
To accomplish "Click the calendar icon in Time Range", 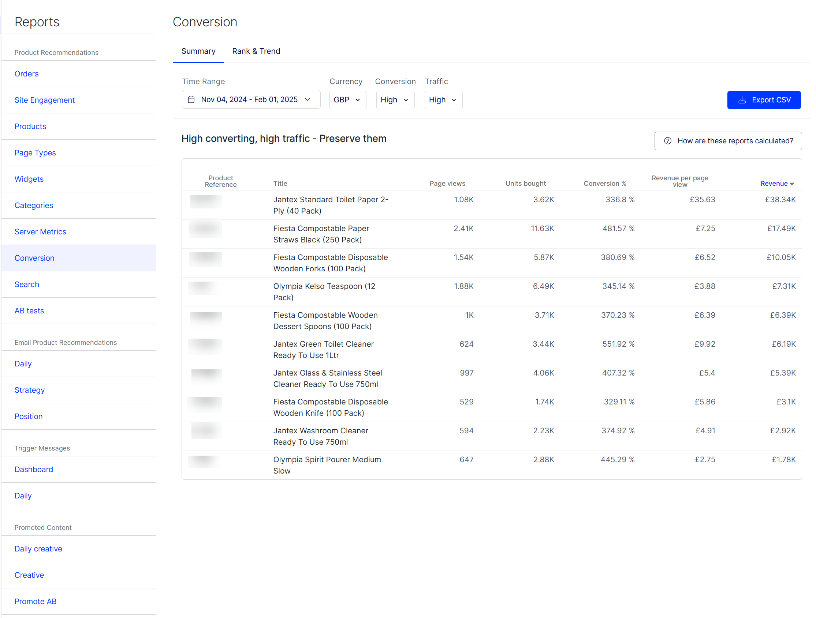I will pyautogui.click(x=191, y=99).
